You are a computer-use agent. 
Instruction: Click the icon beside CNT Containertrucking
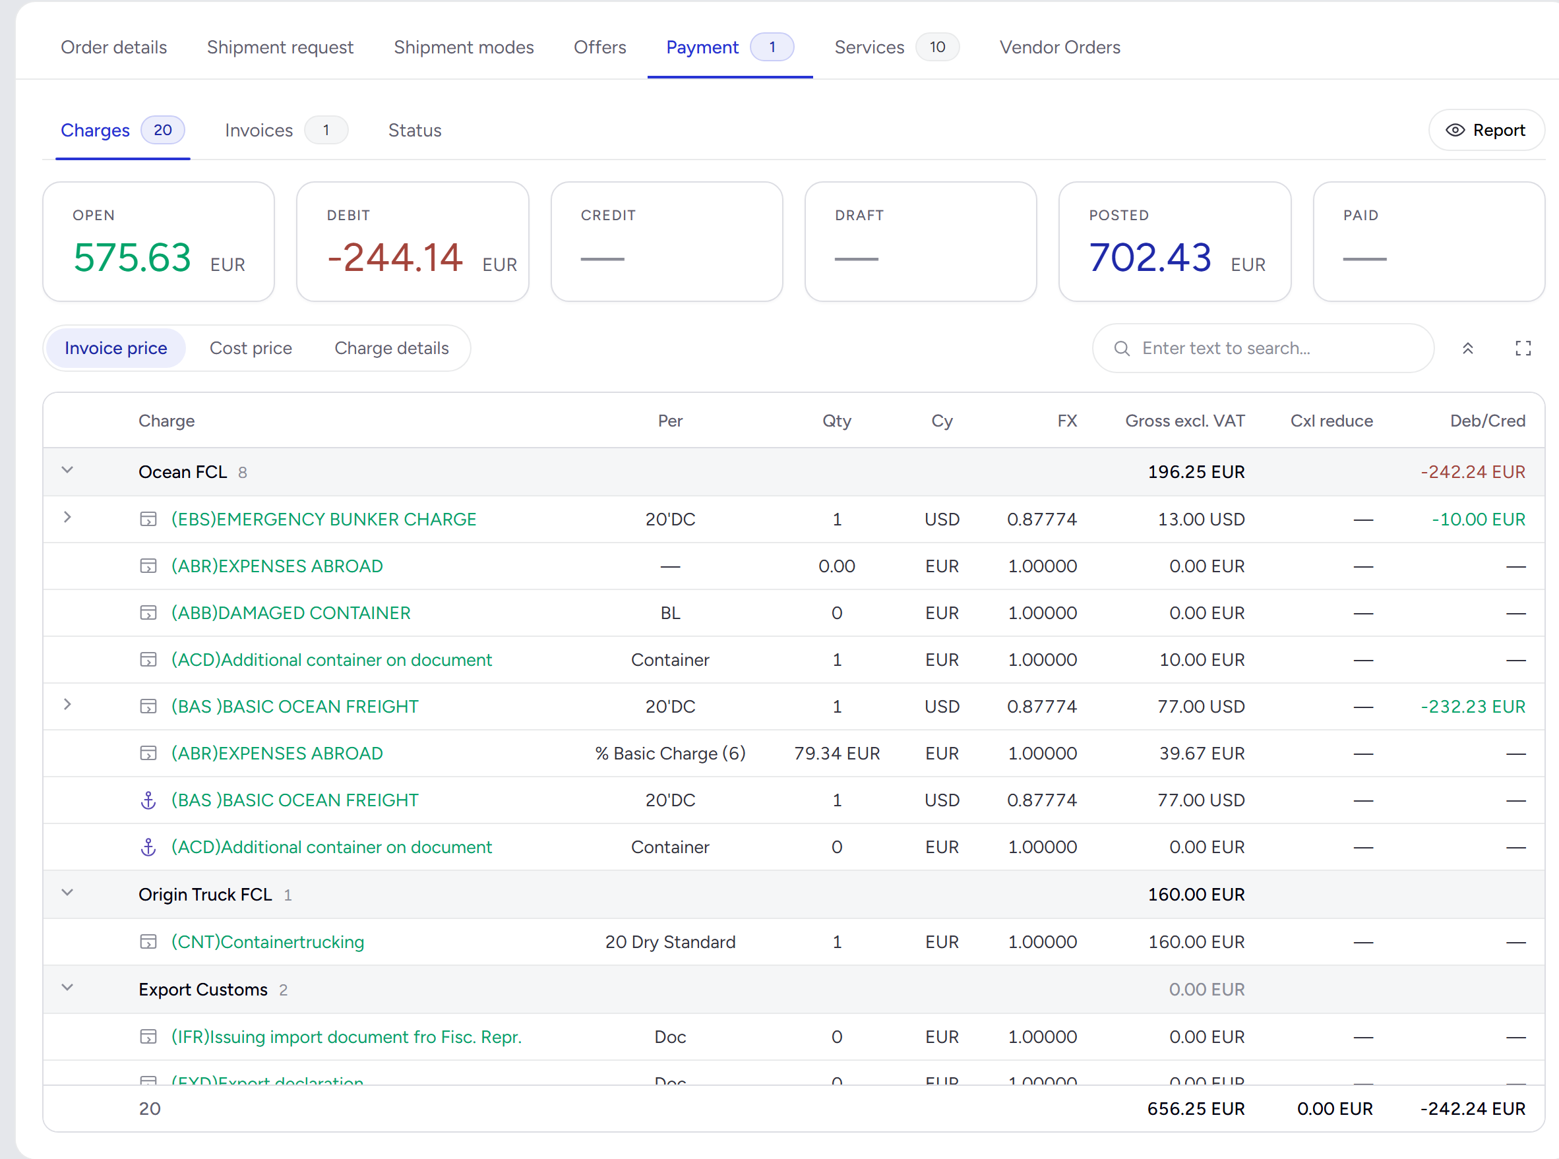pos(148,942)
